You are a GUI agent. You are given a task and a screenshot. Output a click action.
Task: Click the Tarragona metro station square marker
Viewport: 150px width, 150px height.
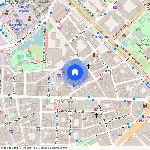101,32
